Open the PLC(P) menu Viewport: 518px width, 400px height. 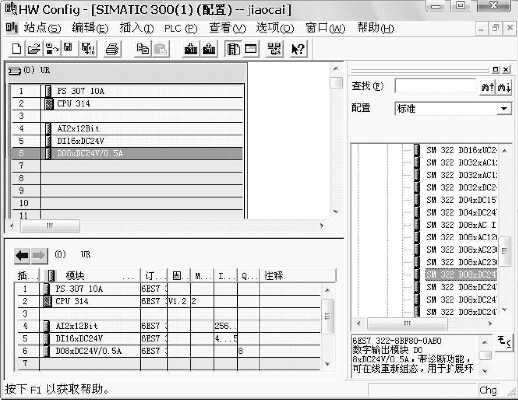click(x=181, y=29)
